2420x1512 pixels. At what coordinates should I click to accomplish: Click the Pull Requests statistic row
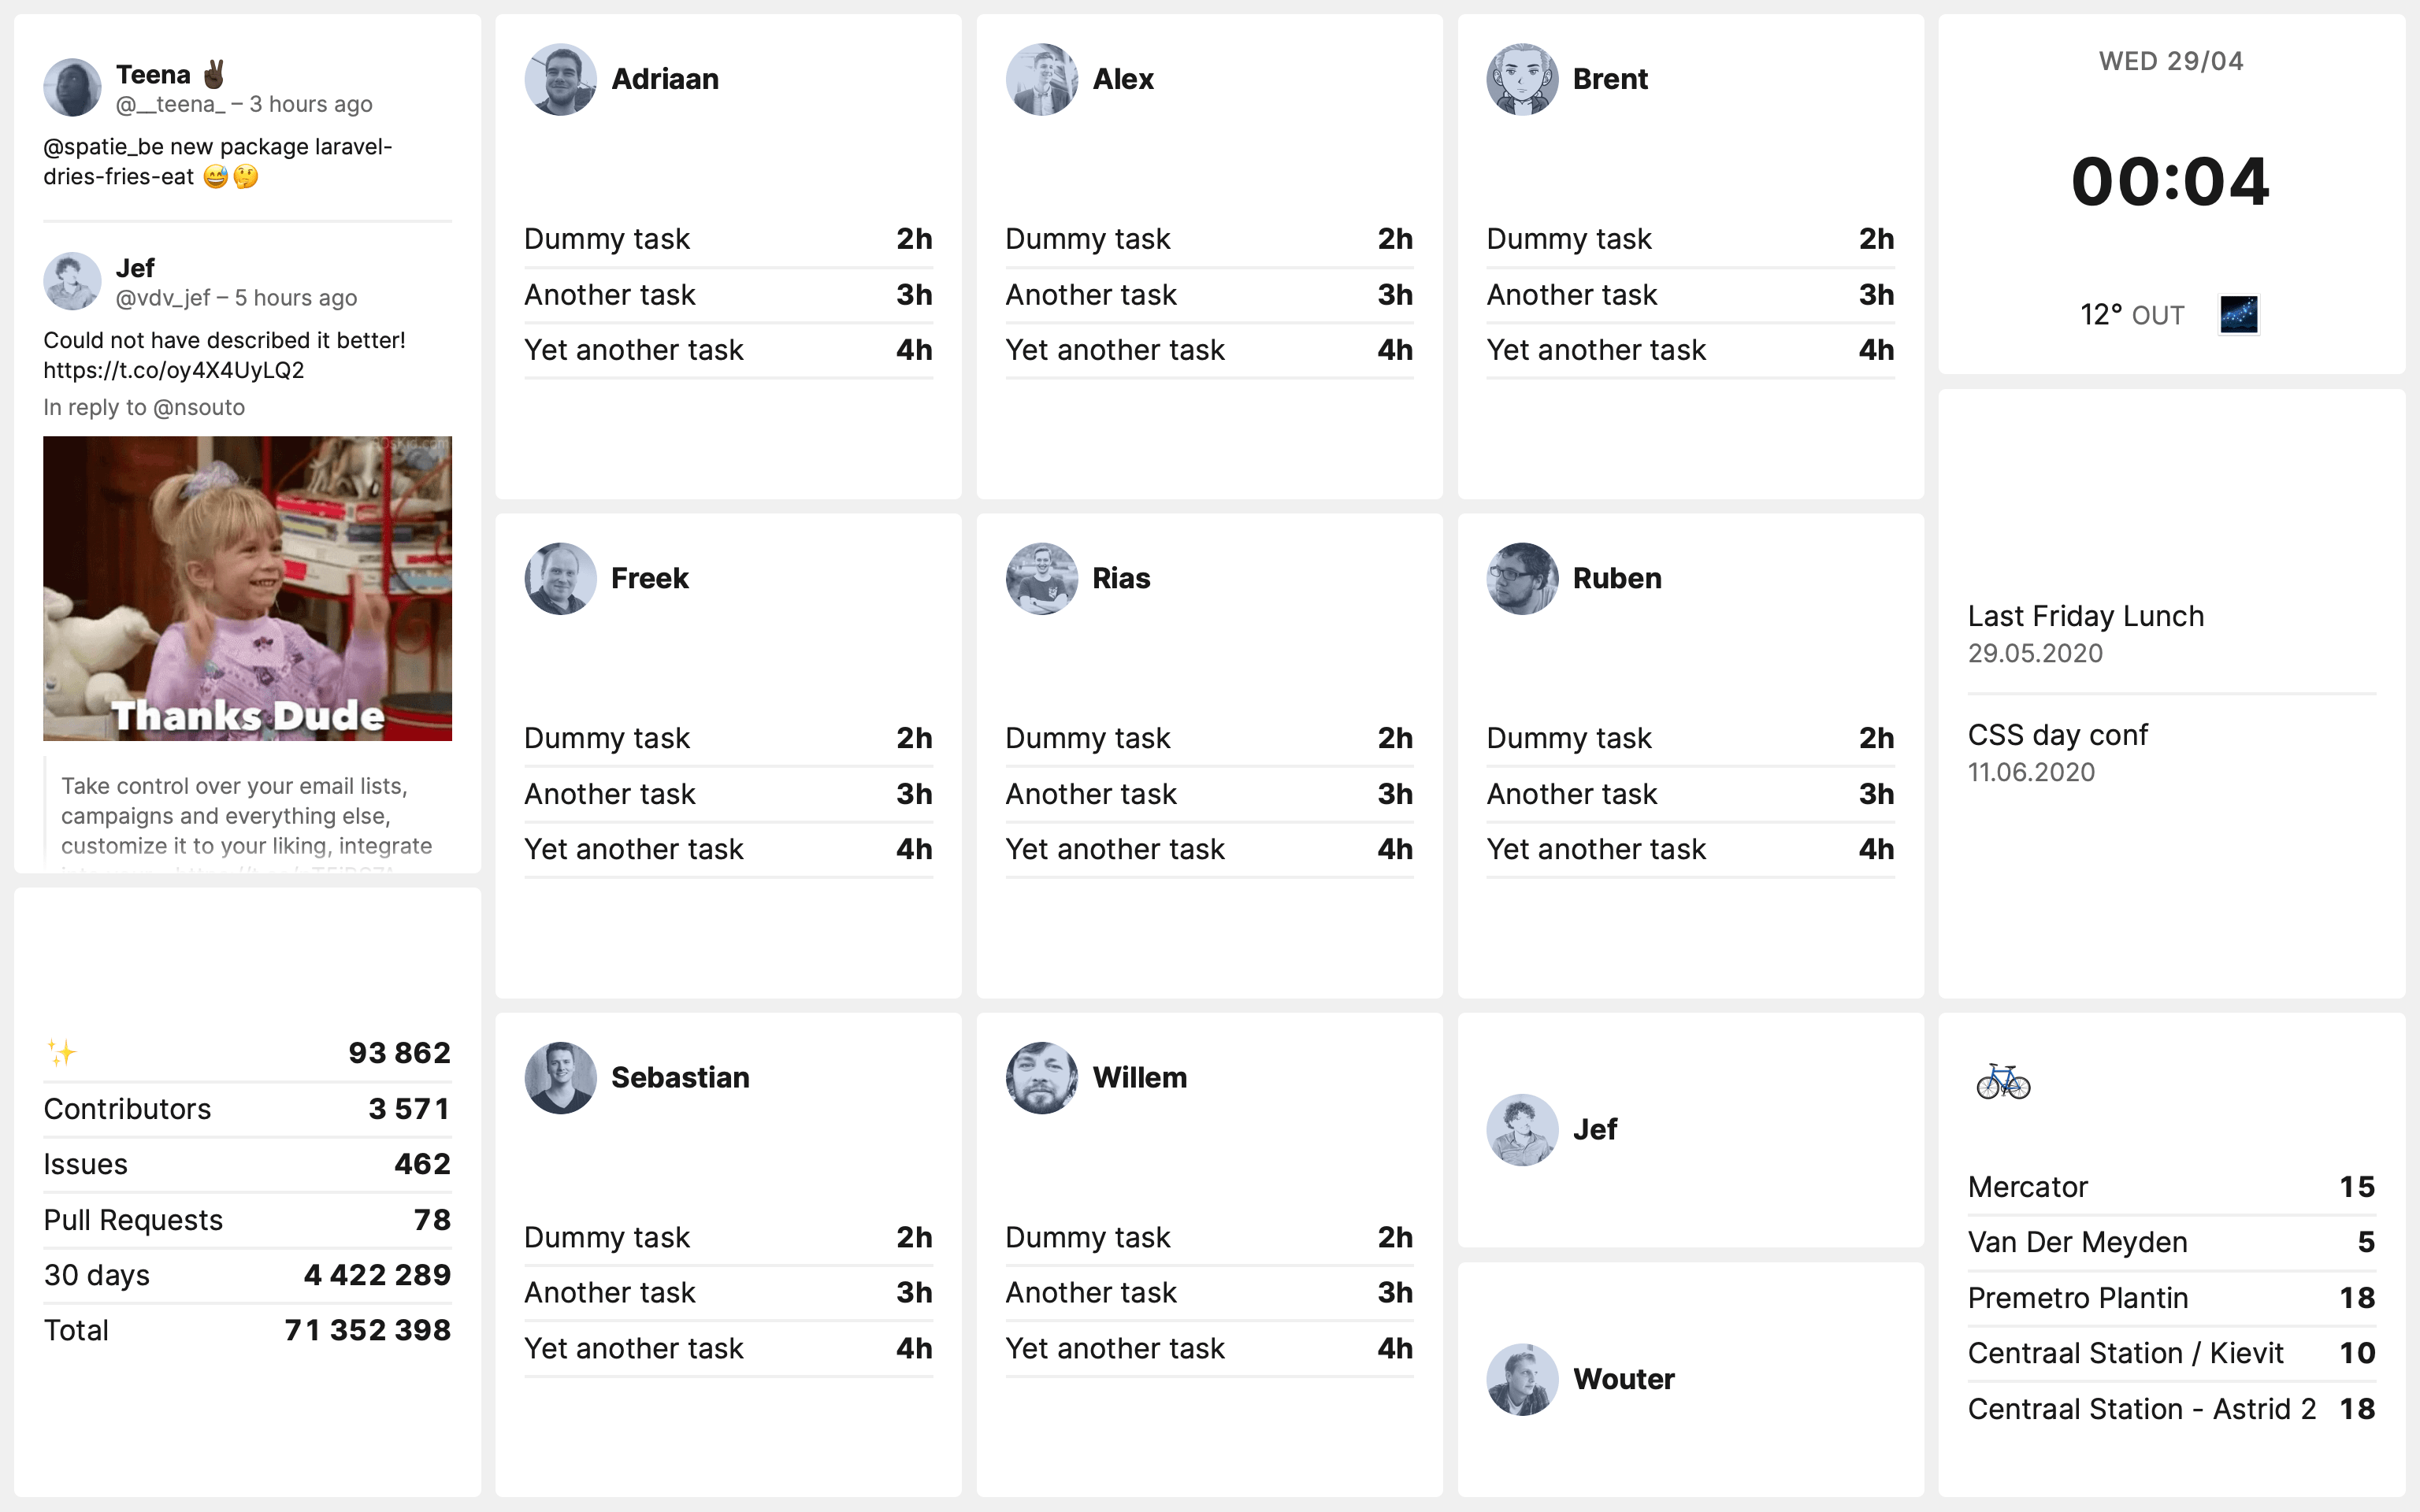pos(247,1220)
